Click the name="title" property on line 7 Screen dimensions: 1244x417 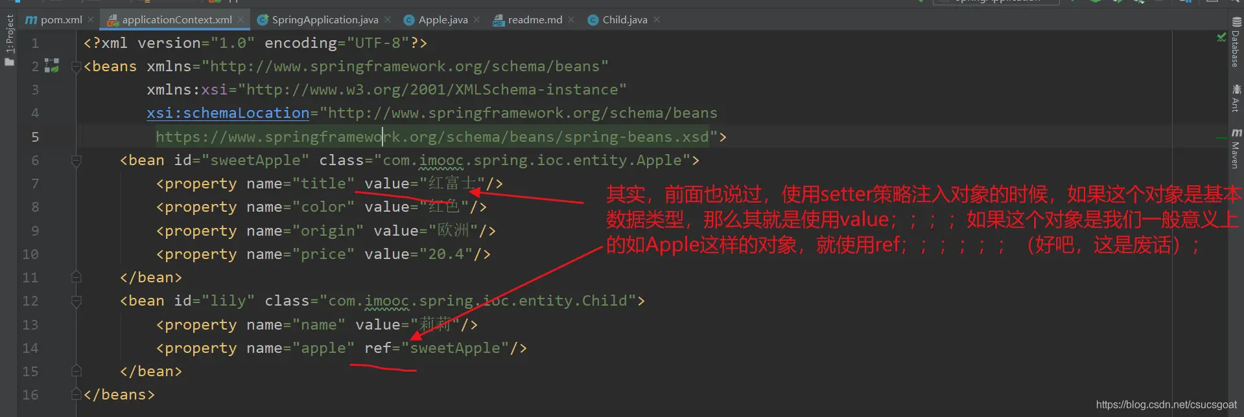[x=301, y=184]
